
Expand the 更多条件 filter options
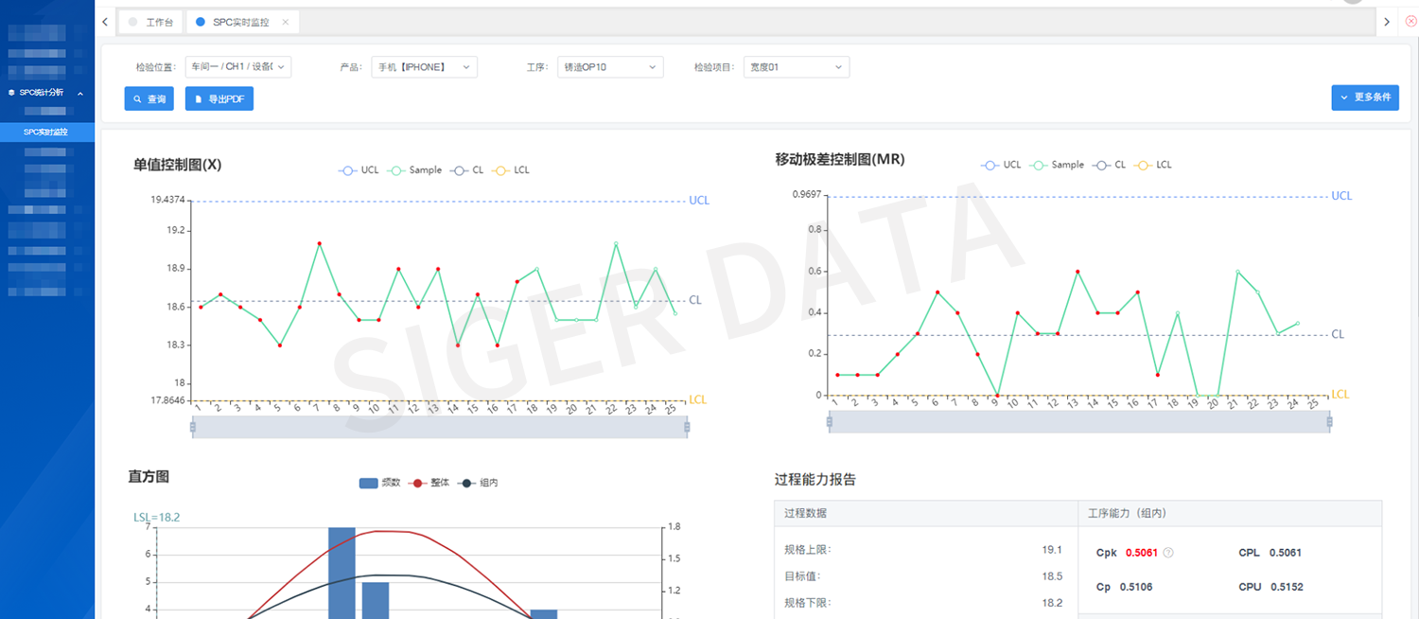coord(1364,97)
